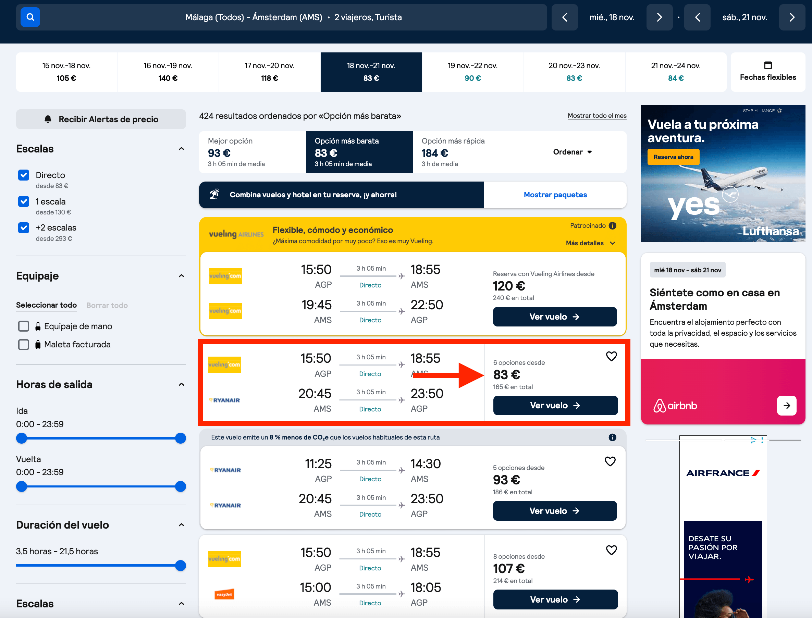
Task: Go to next departure date arrow
Action: coord(659,17)
